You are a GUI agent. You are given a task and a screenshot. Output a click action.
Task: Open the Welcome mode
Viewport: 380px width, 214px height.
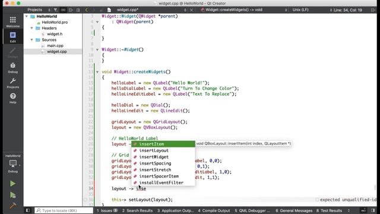13,22
